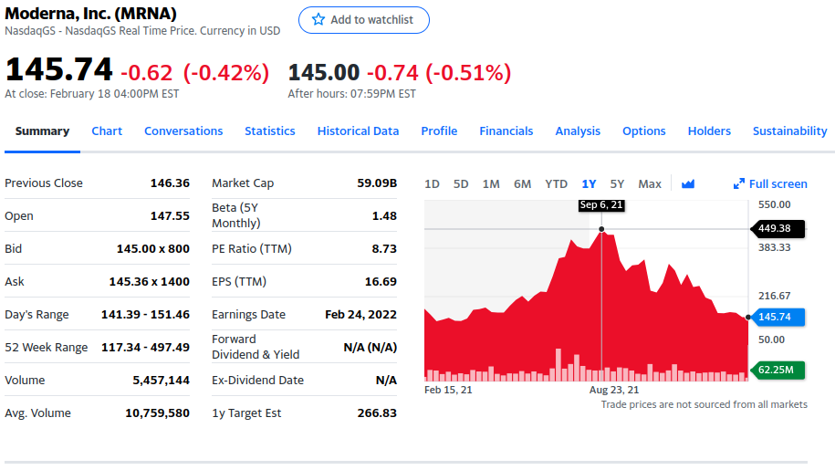Click the Forward Dividend & Yield label
The width and height of the screenshot is (835, 470).
pos(256,347)
